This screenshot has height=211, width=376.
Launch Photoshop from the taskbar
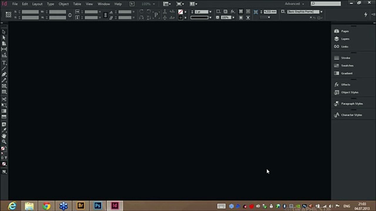98,206
